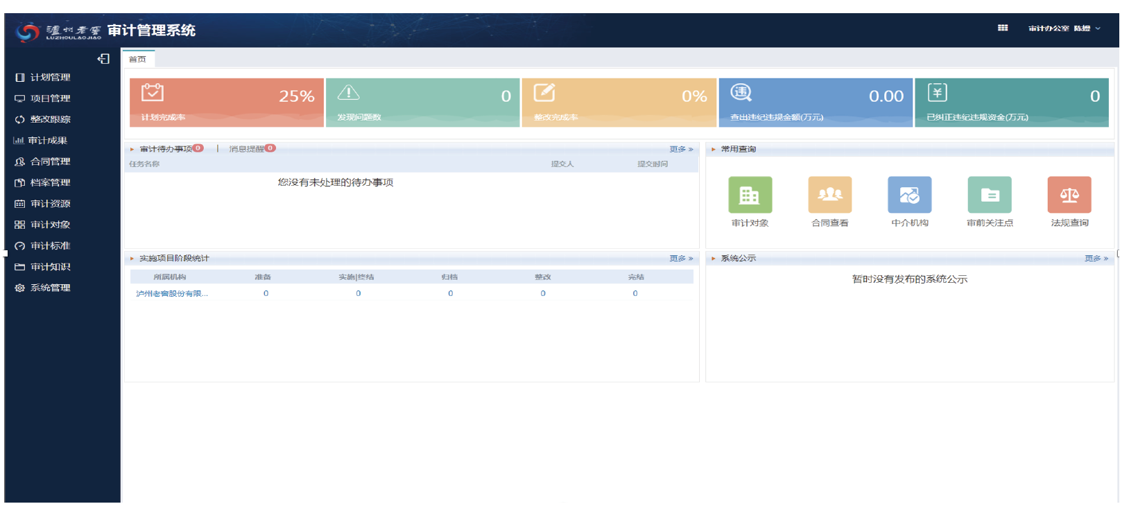Click the 审计成果 bar chart icon
Viewport: 1129px width, 513px height.
click(18, 141)
